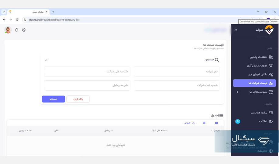The height and width of the screenshot is (164, 279).
Task: Click the megaphone announcements icon
Action: (271, 121)
